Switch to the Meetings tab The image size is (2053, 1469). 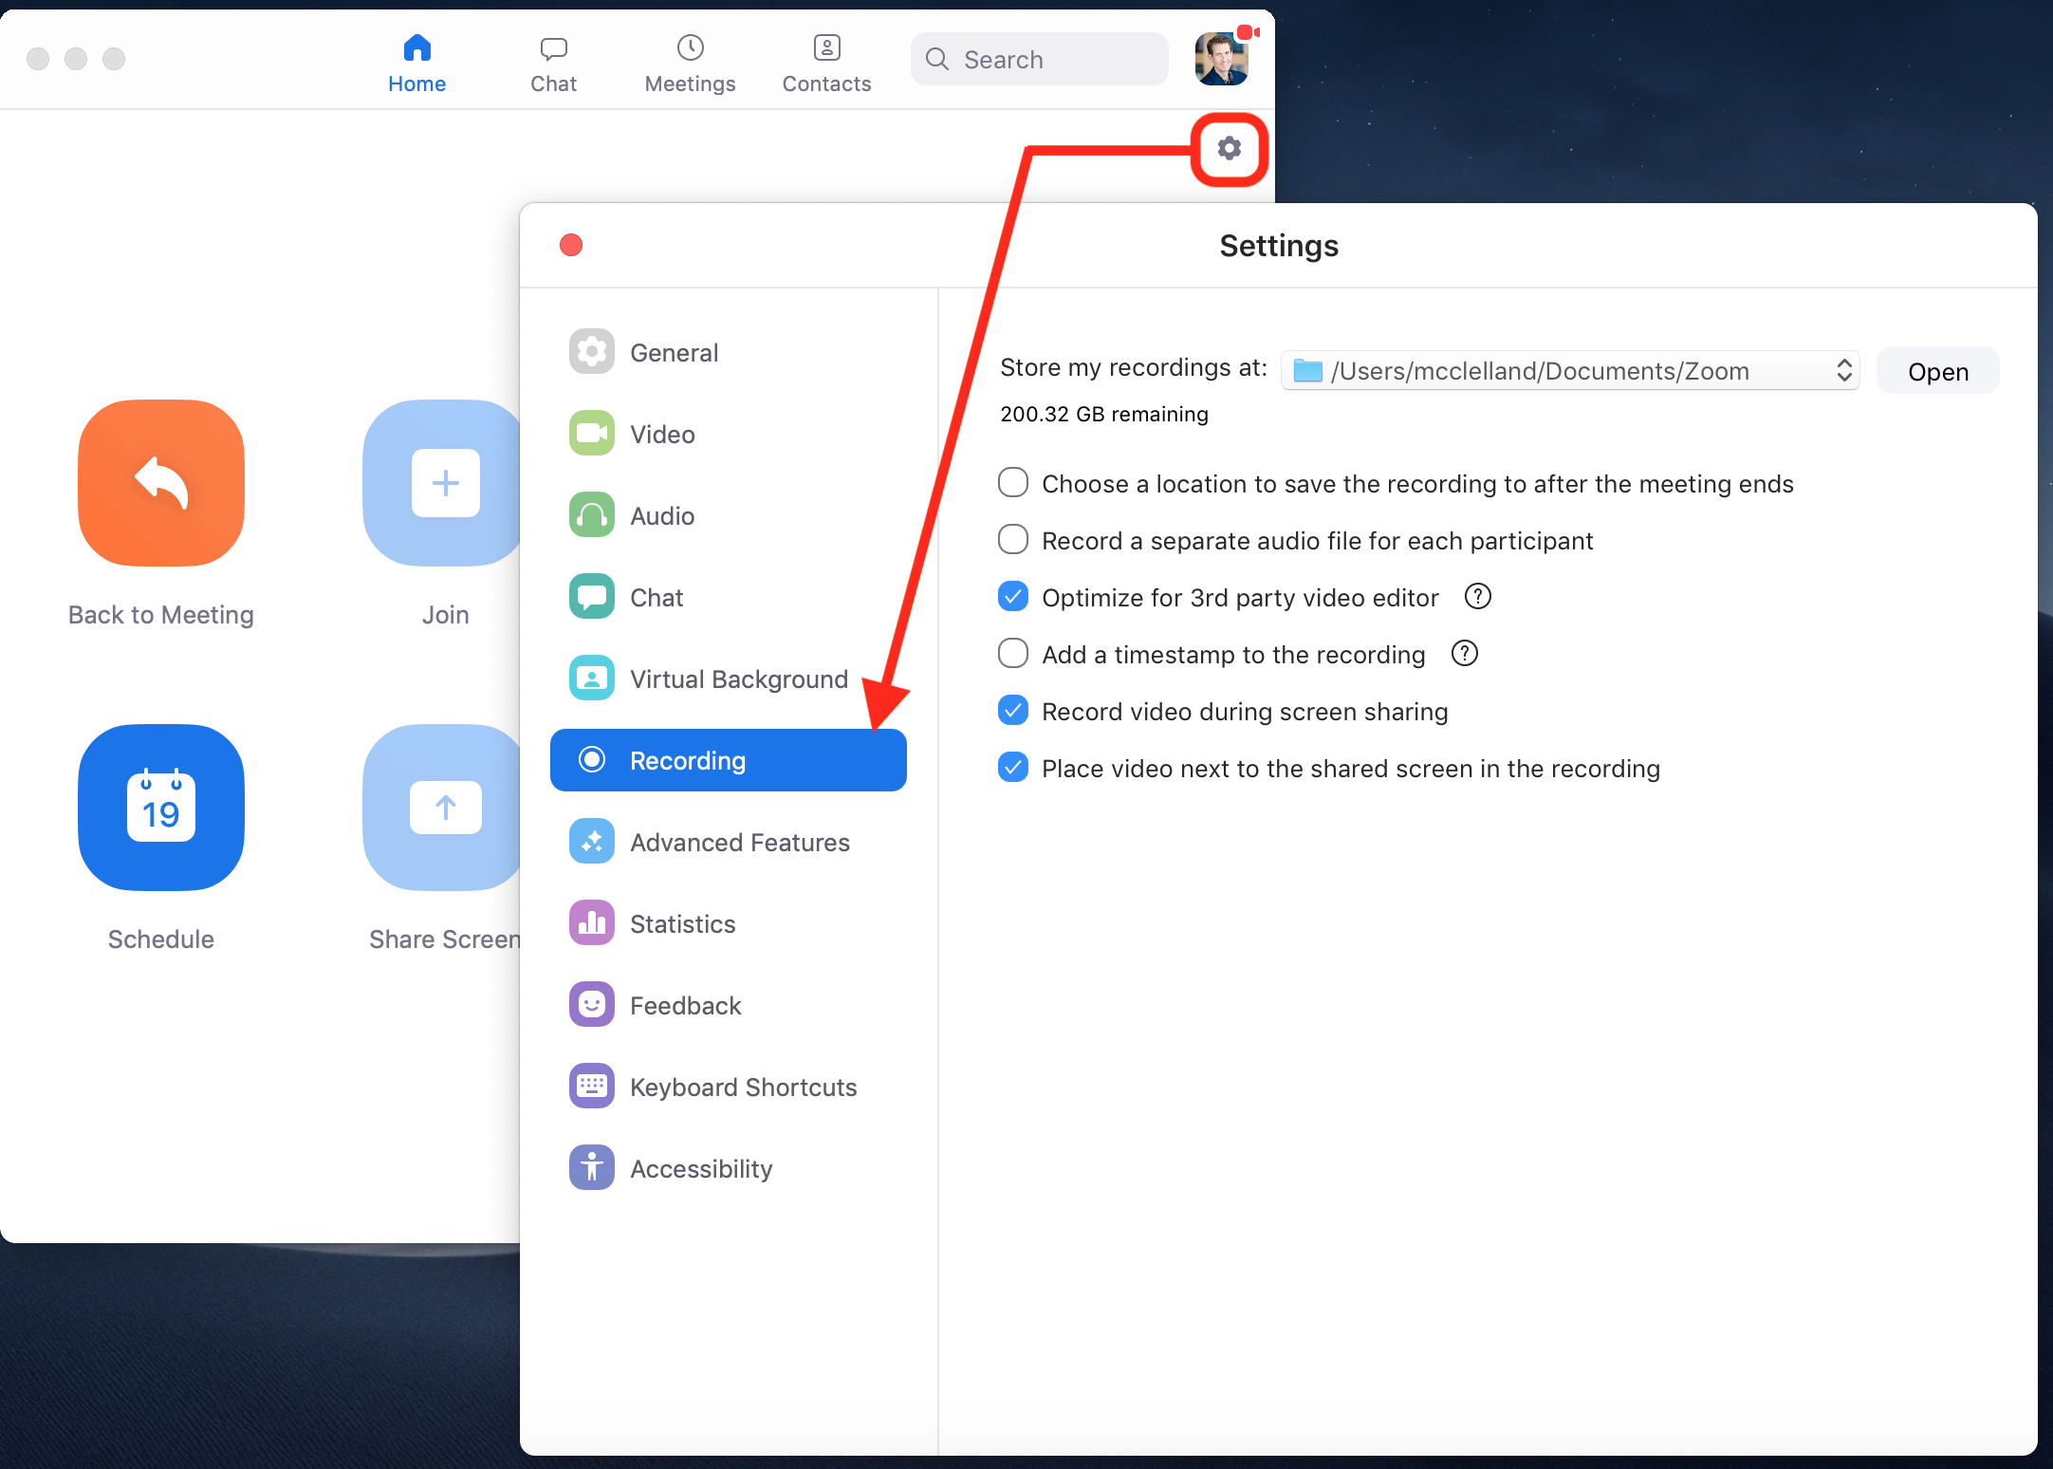(690, 63)
